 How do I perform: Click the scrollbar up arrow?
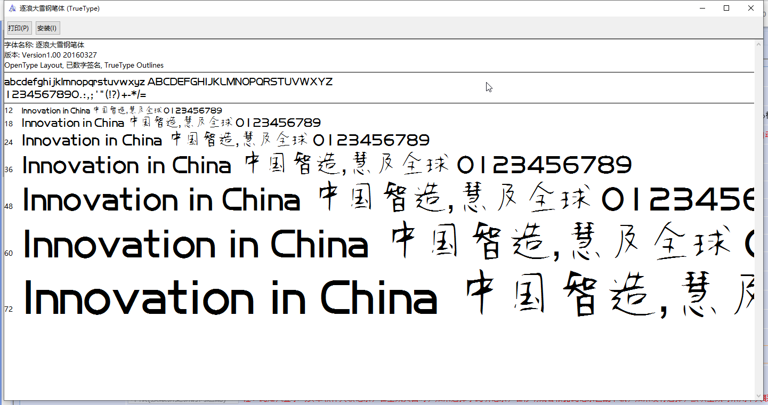759,45
